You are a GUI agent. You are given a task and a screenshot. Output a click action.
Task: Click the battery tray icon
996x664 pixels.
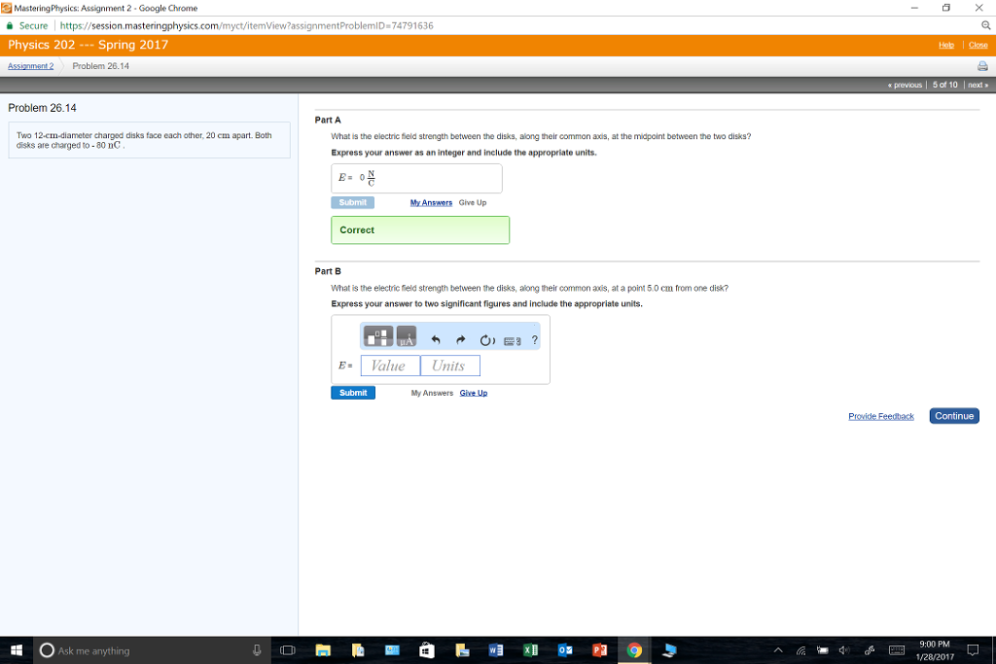[x=823, y=650]
